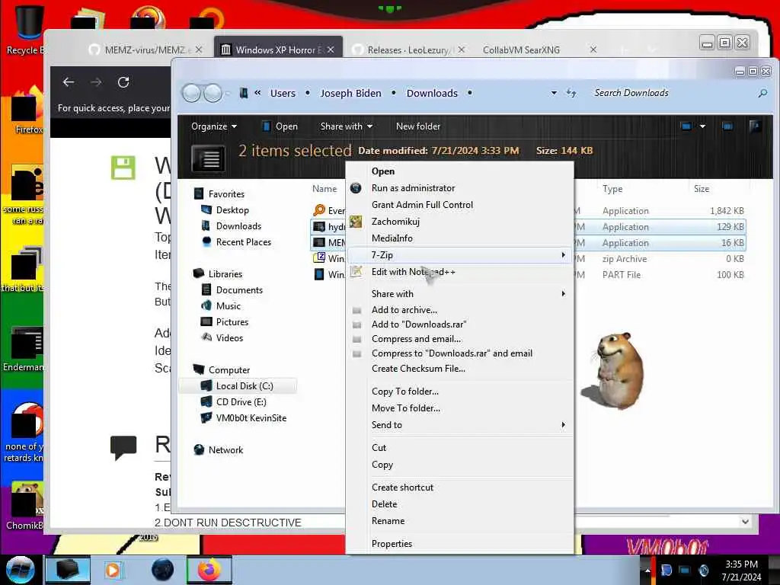Viewport: 780px width, 585px height.
Task: Open the Firefox desktop shortcut
Action: (25, 110)
